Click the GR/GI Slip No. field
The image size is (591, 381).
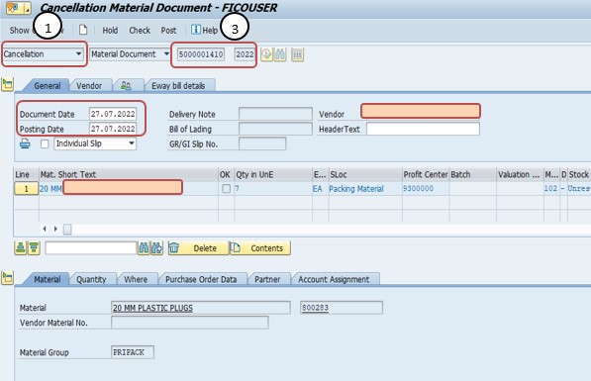point(262,143)
